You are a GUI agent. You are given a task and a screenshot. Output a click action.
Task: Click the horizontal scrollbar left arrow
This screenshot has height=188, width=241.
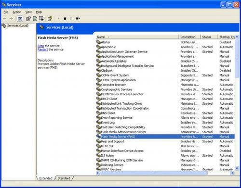pos(98,173)
